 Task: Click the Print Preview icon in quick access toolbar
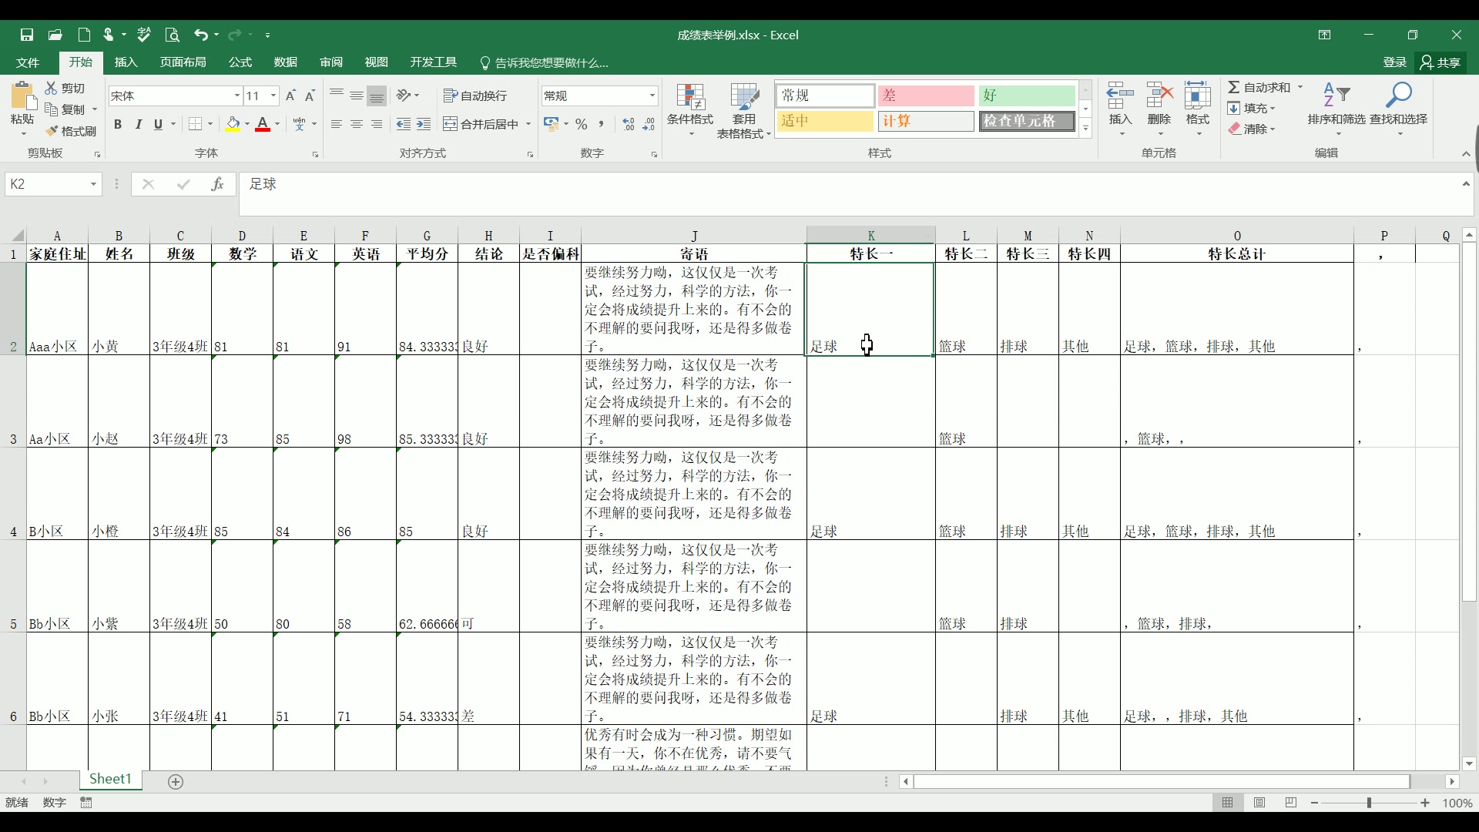[173, 35]
